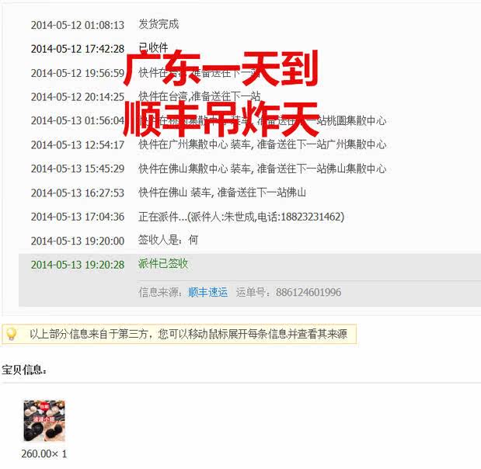Click tracking number 886124601996

308,292
